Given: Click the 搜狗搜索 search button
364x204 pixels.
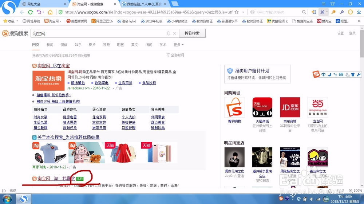Looking at the screenshot, I should tap(192, 33).
